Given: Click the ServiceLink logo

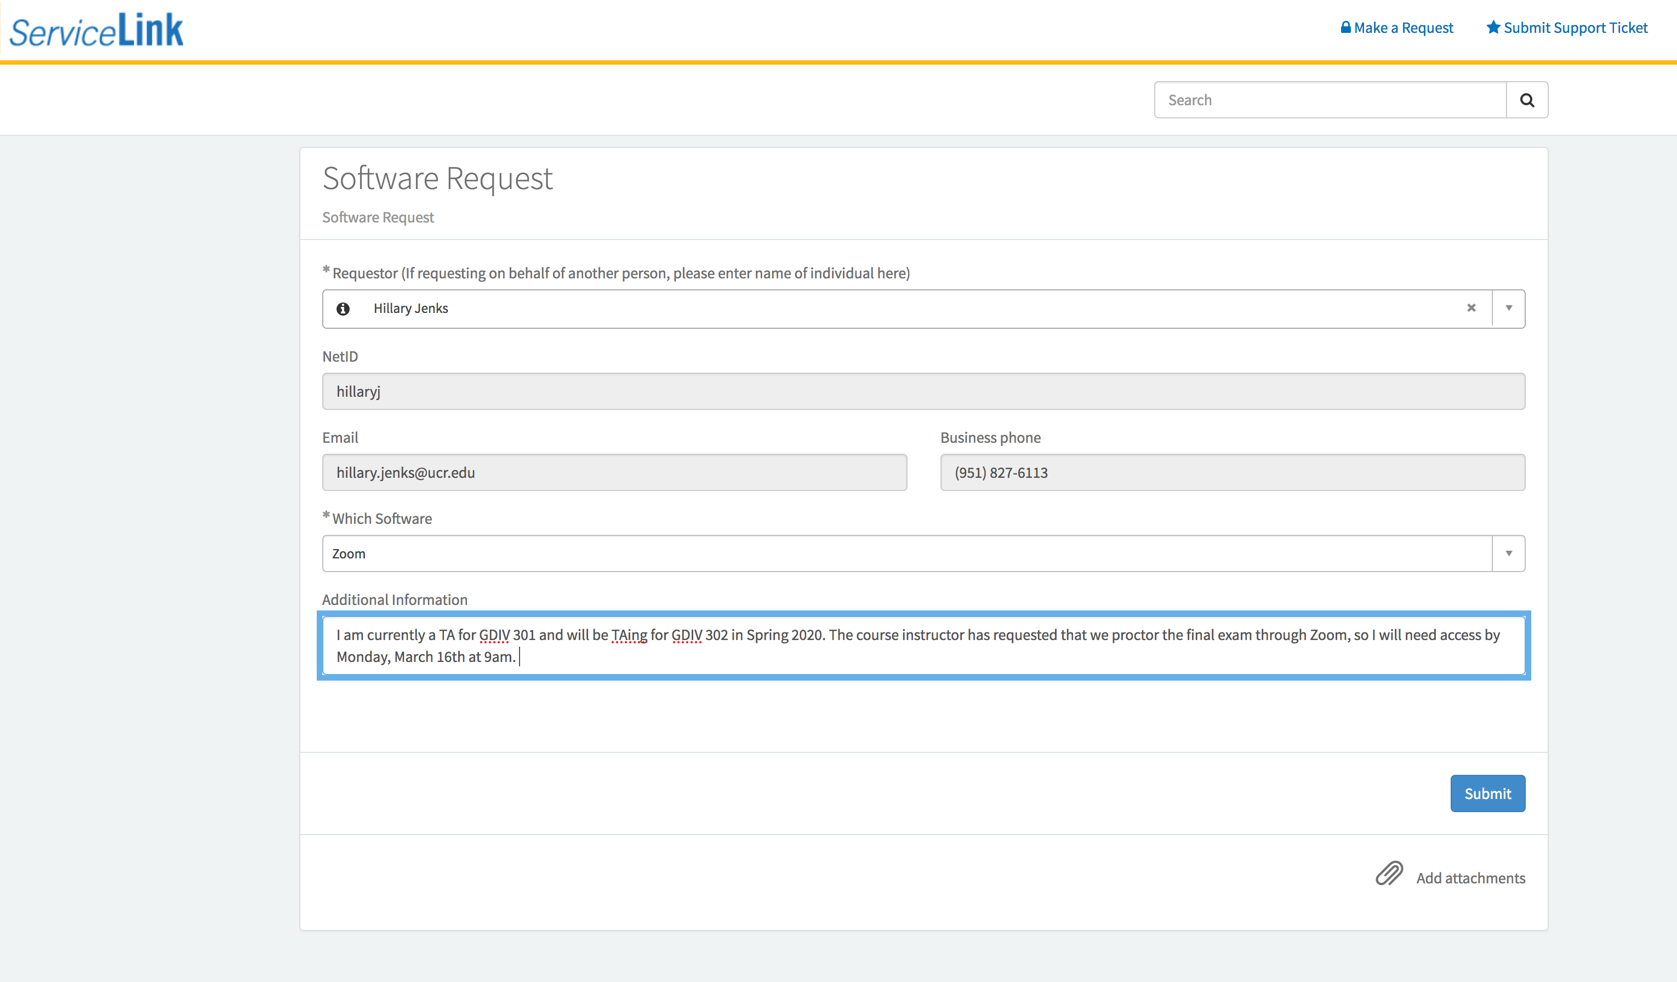Looking at the screenshot, I should (x=96, y=31).
